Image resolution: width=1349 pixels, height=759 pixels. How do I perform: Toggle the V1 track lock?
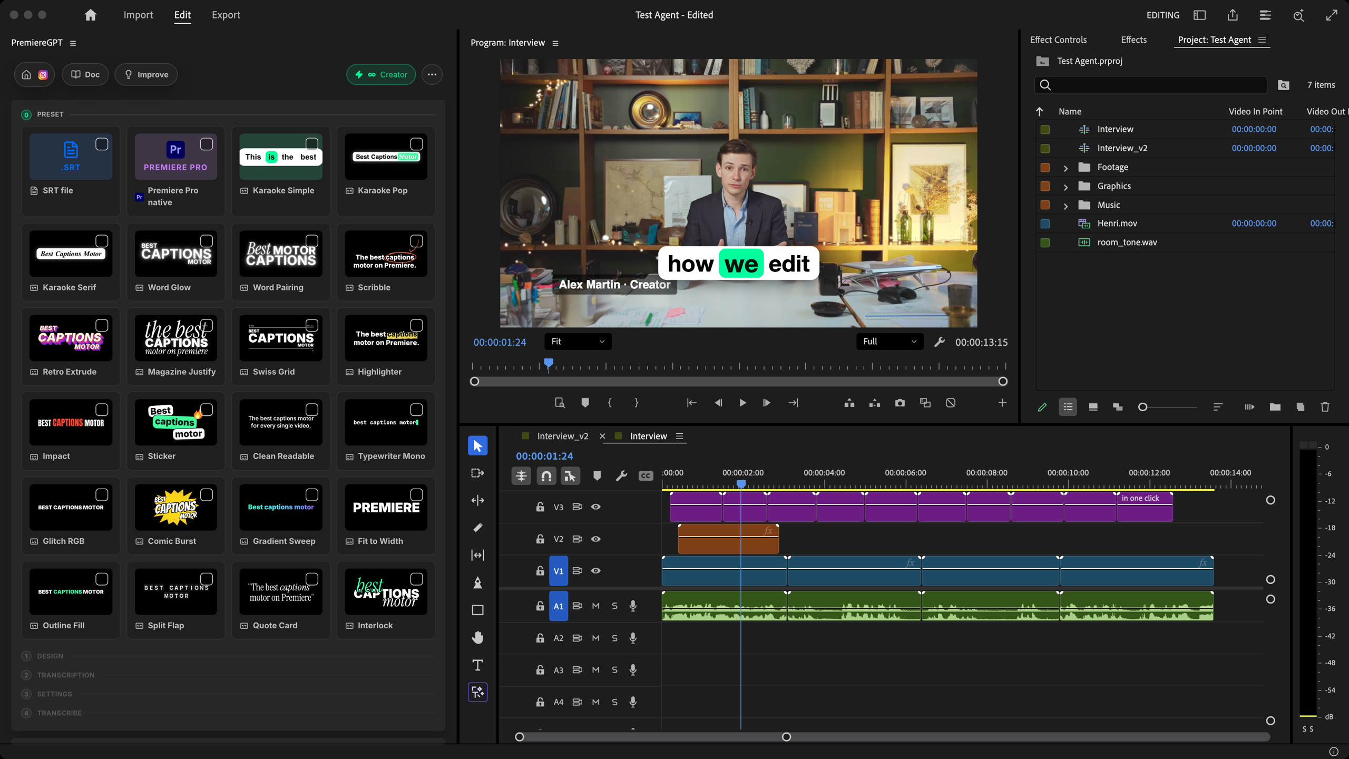coord(540,570)
